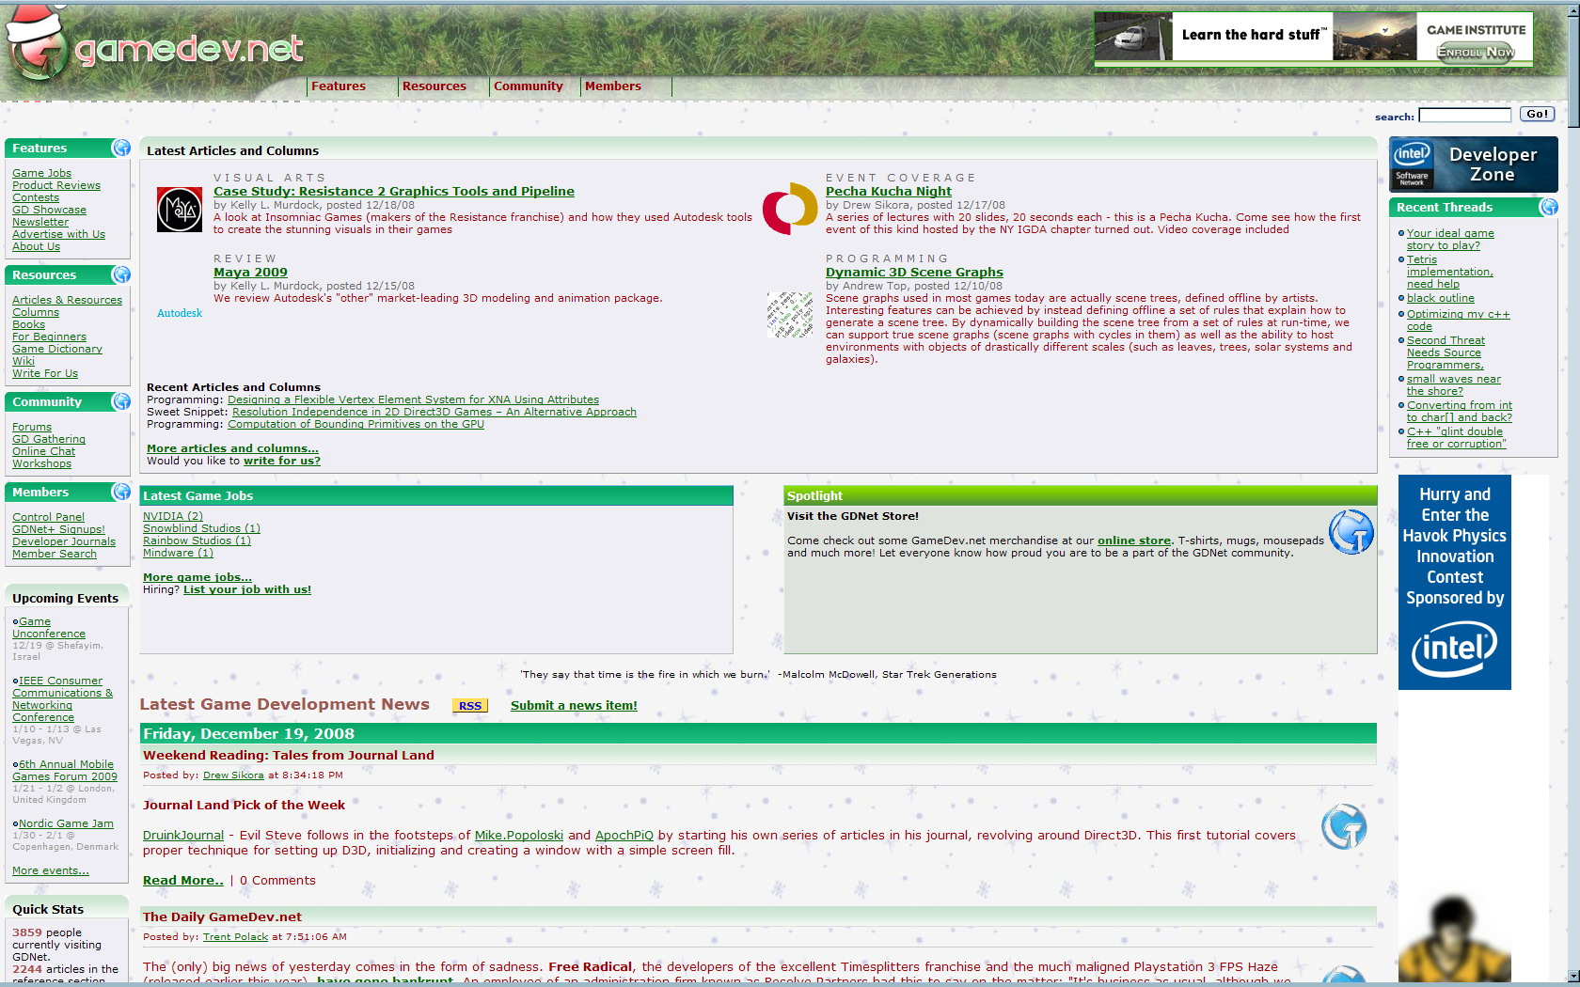Click the globe icon in Members sidebar header
Viewport: 1580px width, 987px height.
[120, 492]
